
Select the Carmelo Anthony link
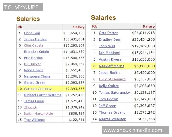[x=38, y=89]
